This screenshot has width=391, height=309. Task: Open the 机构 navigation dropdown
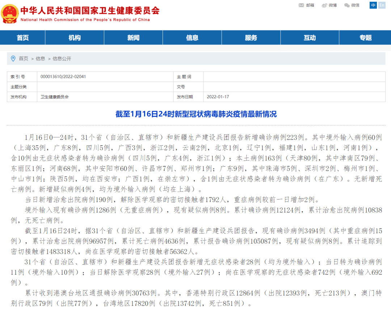point(74,37)
